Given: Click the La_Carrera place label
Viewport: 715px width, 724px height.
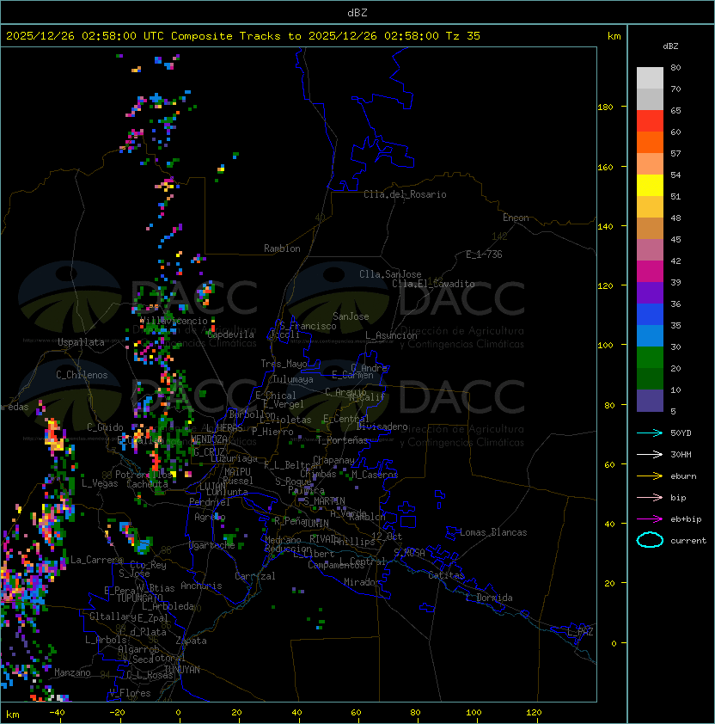Looking at the screenshot, I should pyautogui.click(x=96, y=560).
